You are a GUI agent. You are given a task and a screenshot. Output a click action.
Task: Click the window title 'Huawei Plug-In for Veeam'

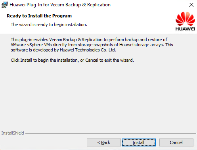(x=60, y=5)
